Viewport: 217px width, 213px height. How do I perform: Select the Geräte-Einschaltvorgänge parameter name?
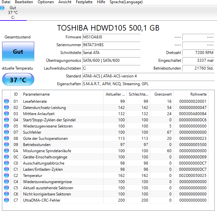[x=45, y=157]
